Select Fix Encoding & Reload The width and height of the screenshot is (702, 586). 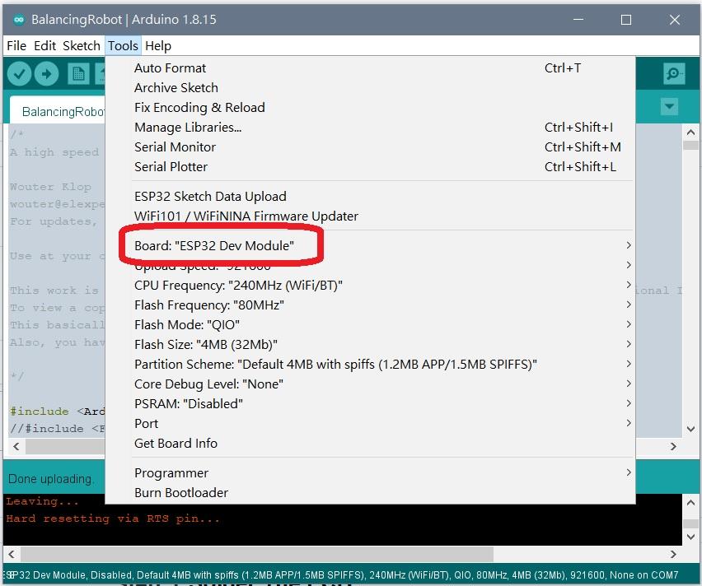pyautogui.click(x=370, y=107)
